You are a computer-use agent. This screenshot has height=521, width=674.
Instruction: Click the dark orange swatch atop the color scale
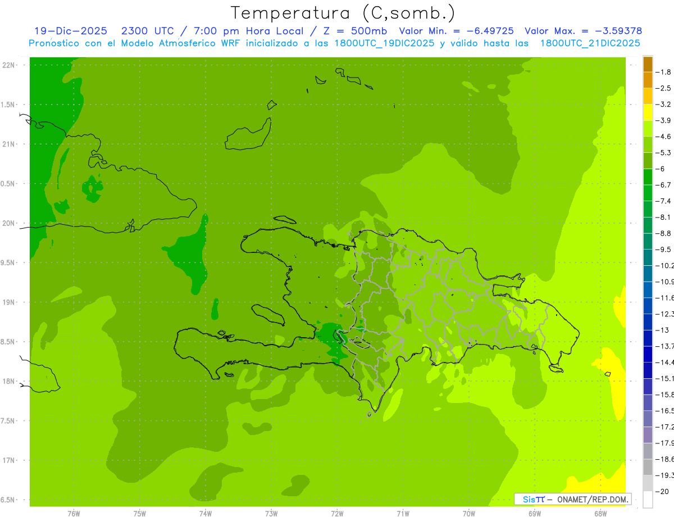coord(648,64)
